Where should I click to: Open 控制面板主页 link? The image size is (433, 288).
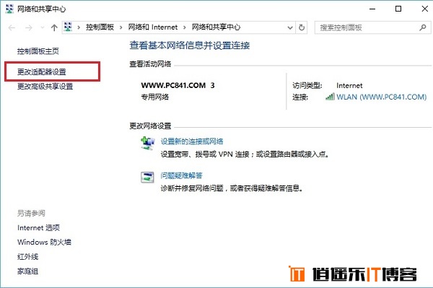pos(38,51)
